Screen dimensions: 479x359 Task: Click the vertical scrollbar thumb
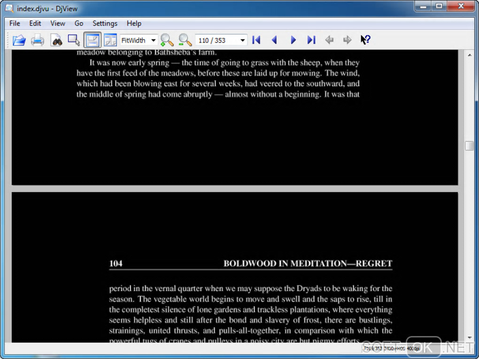click(469, 146)
